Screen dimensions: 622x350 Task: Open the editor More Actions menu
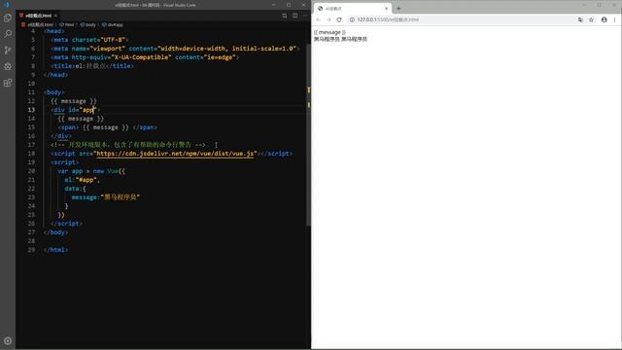coord(305,16)
